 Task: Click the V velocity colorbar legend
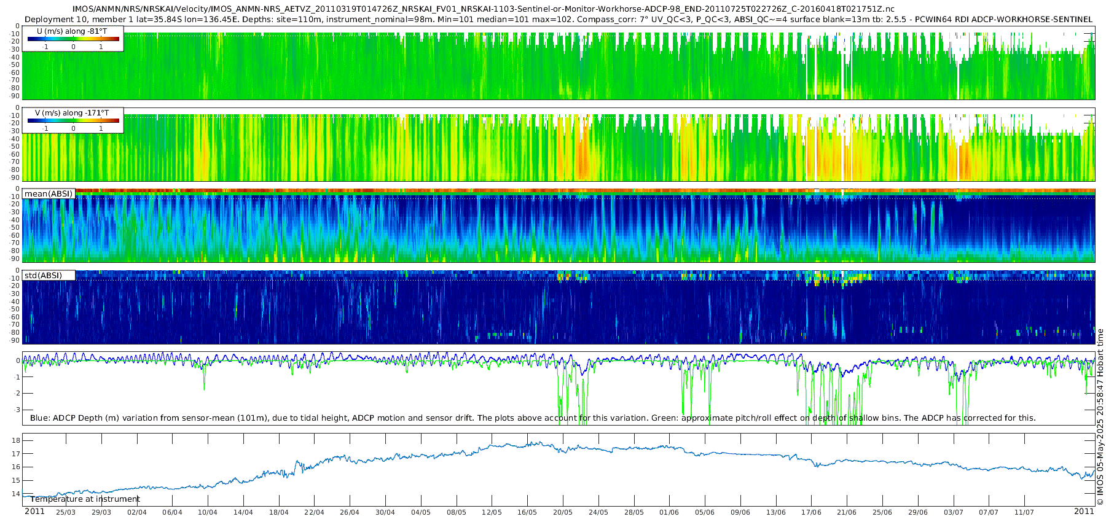click(73, 120)
